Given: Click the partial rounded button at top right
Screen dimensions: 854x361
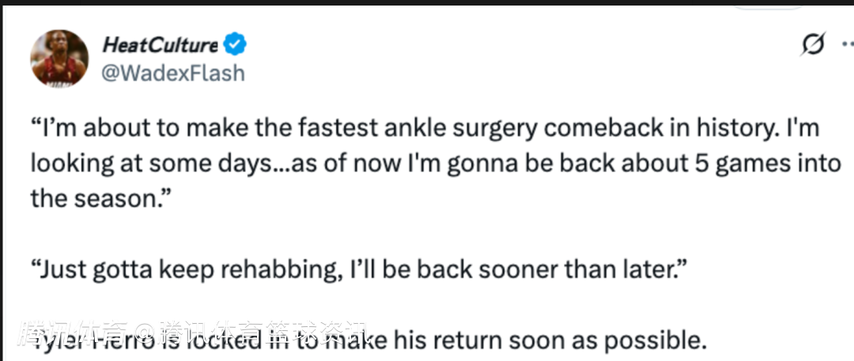Looking at the screenshot, I should (x=768, y=4).
